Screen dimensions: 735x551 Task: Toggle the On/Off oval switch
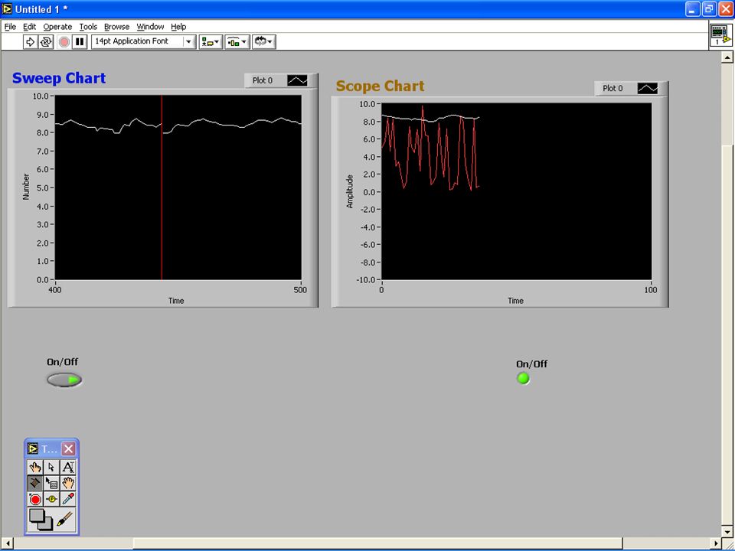point(64,380)
